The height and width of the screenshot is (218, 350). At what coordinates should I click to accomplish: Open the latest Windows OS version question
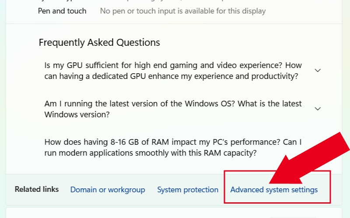(x=173, y=109)
